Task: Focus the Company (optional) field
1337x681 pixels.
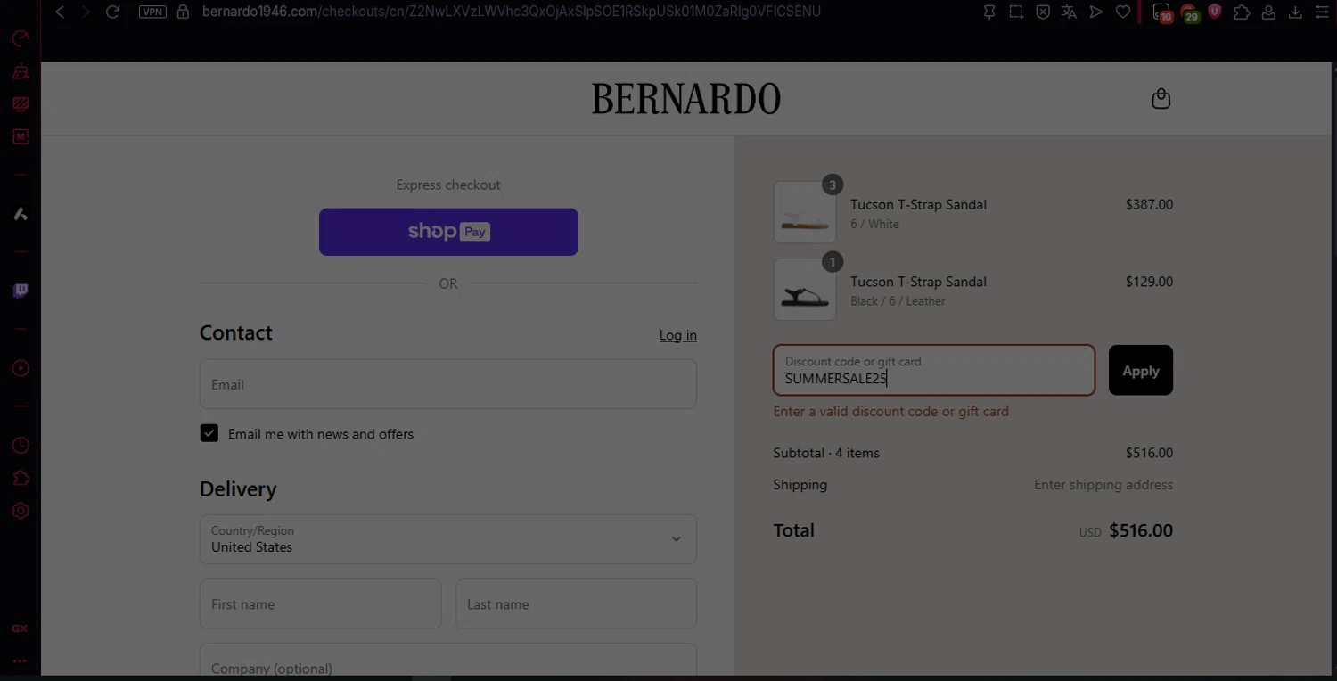Action: pos(448,660)
